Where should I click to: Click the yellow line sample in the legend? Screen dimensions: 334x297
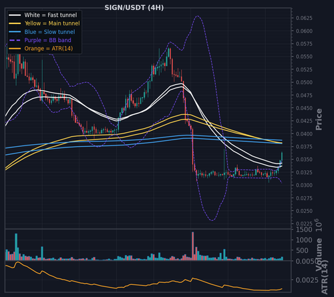[x=15, y=23]
